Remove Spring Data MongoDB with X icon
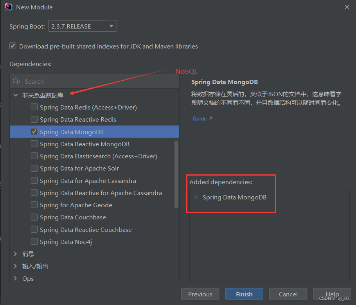The image size is (356, 305). pos(196,197)
